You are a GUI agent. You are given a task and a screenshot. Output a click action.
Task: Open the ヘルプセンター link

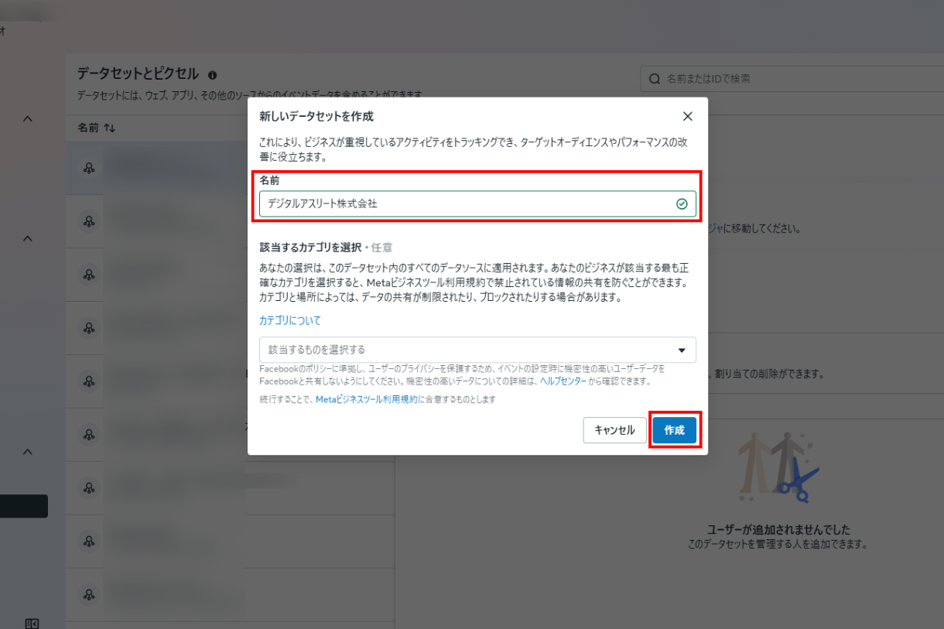click(x=563, y=381)
